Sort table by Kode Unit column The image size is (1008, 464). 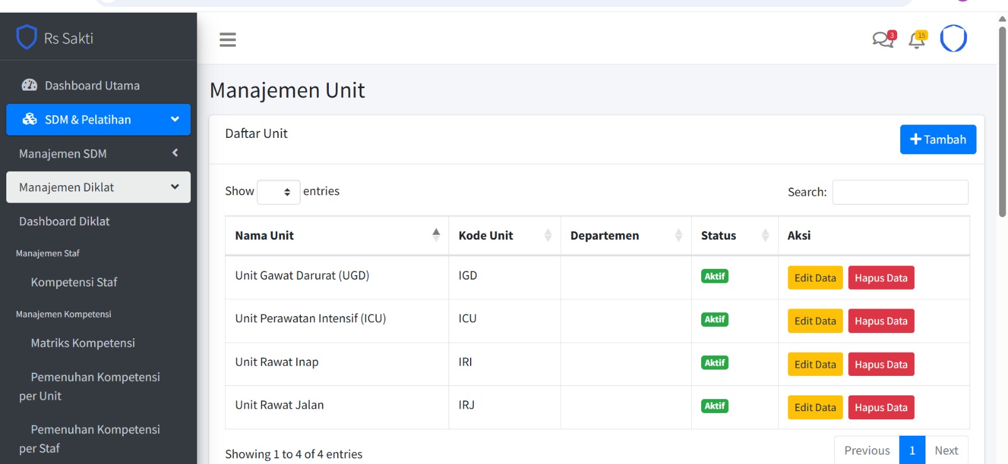[547, 235]
